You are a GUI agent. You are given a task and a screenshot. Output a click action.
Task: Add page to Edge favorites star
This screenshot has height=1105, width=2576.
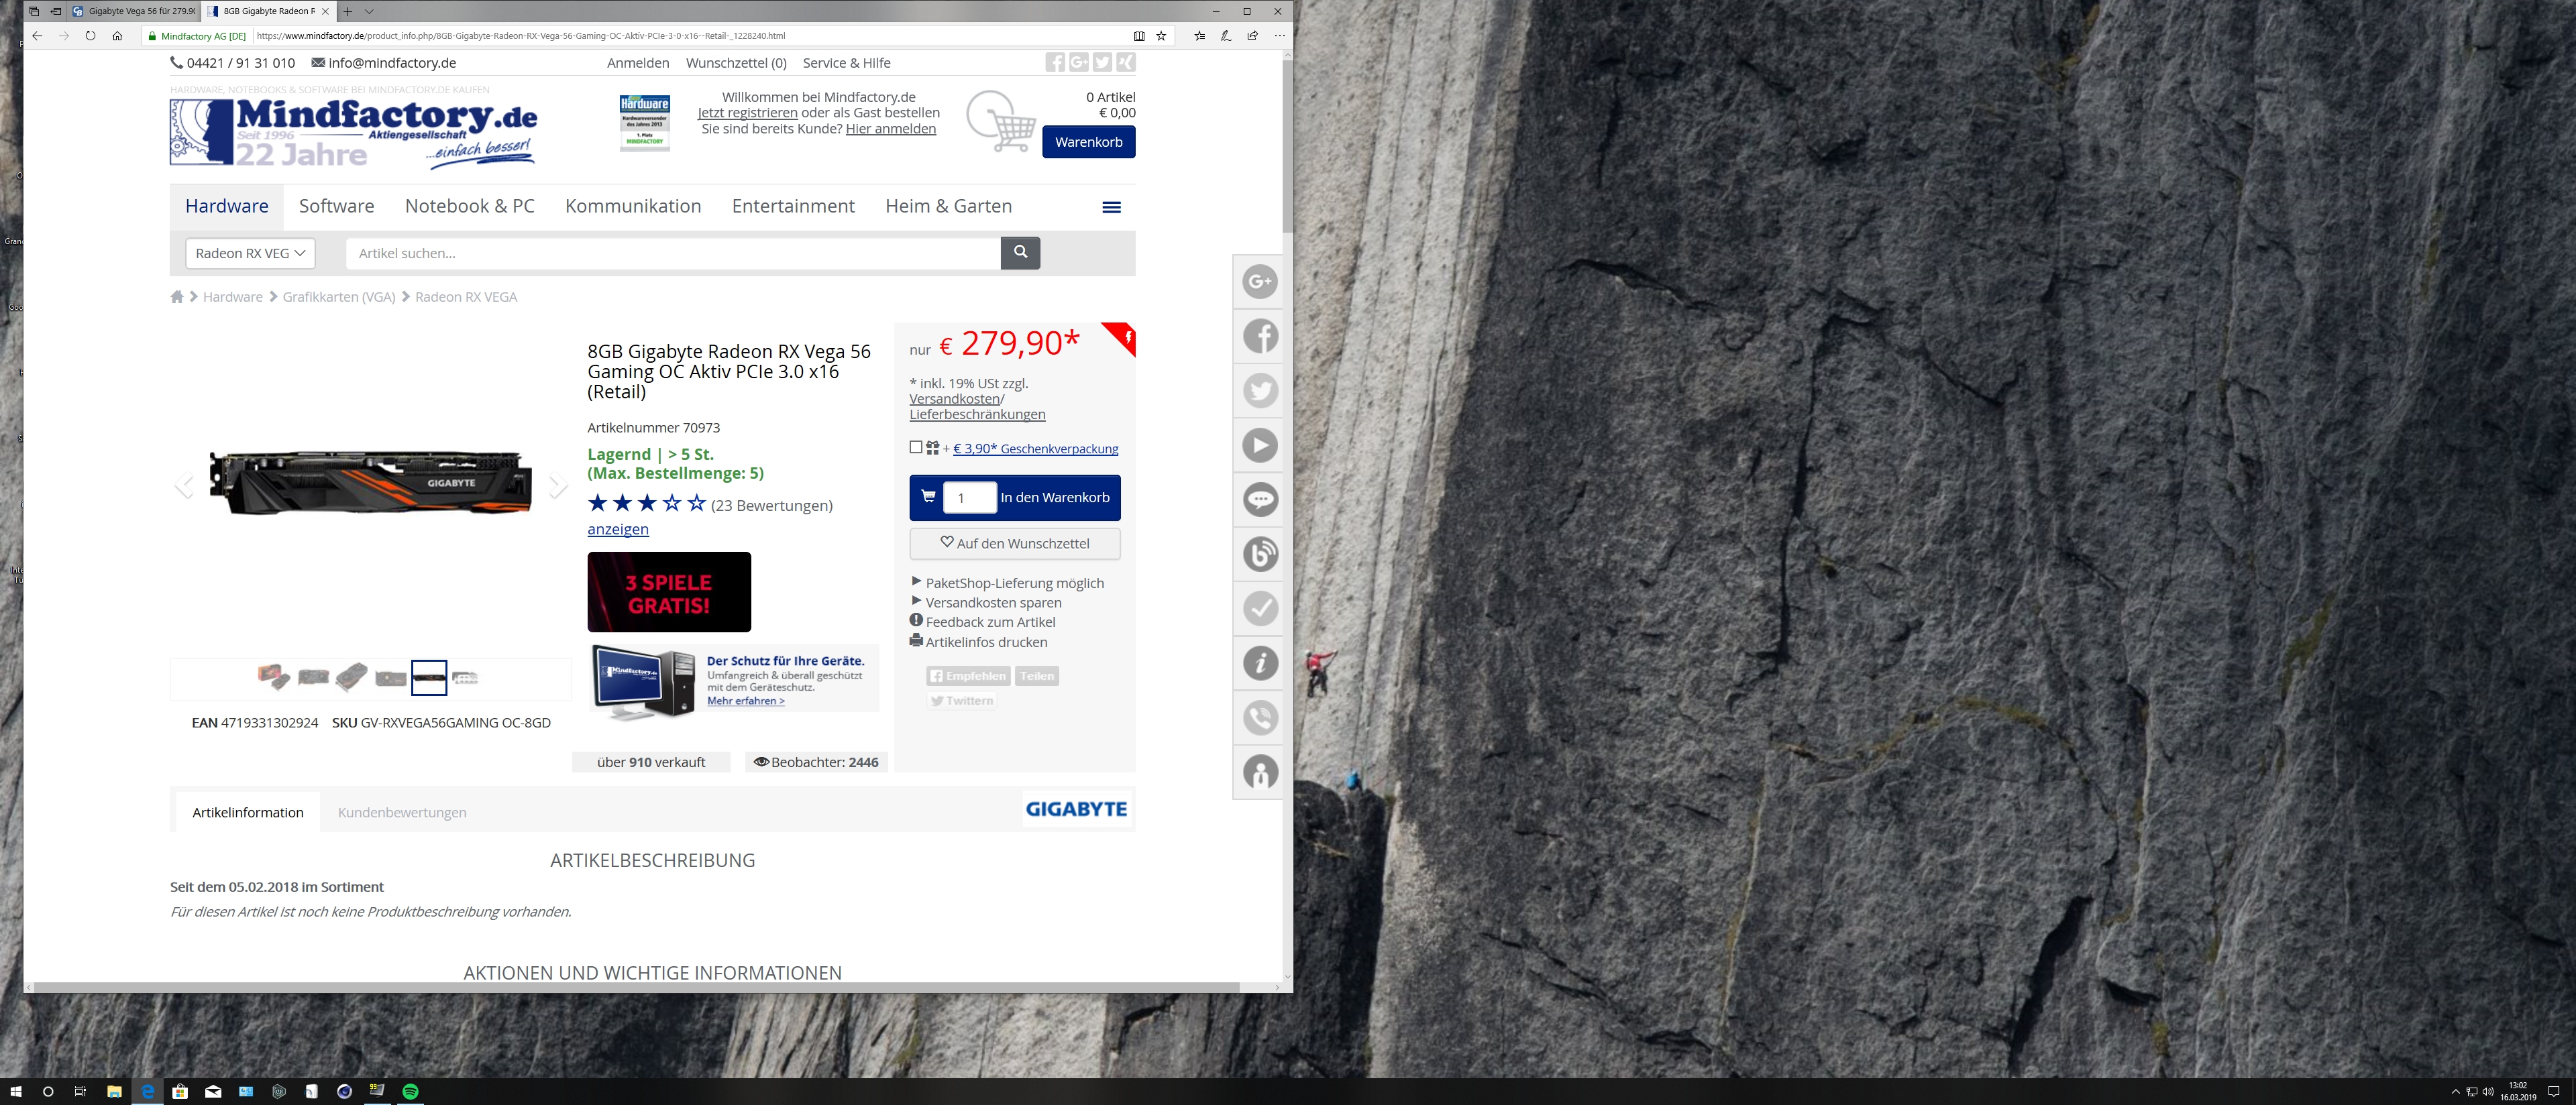(1161, 36)
